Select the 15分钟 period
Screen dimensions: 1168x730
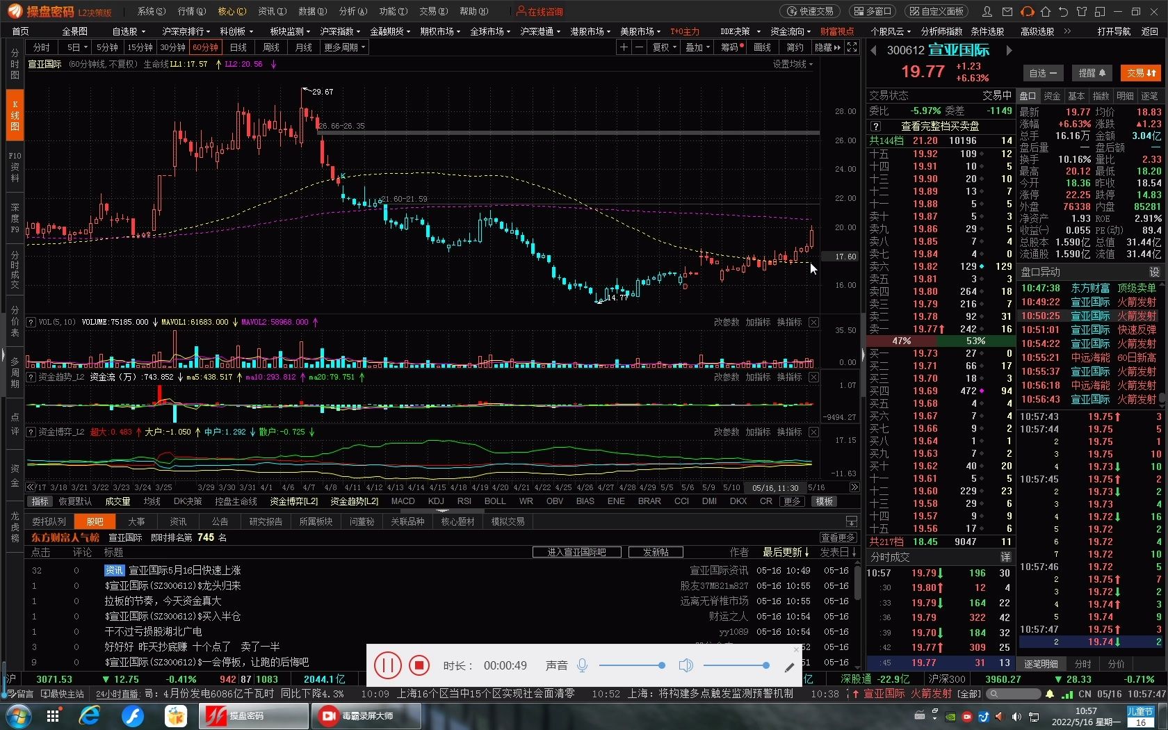point(140,47)
